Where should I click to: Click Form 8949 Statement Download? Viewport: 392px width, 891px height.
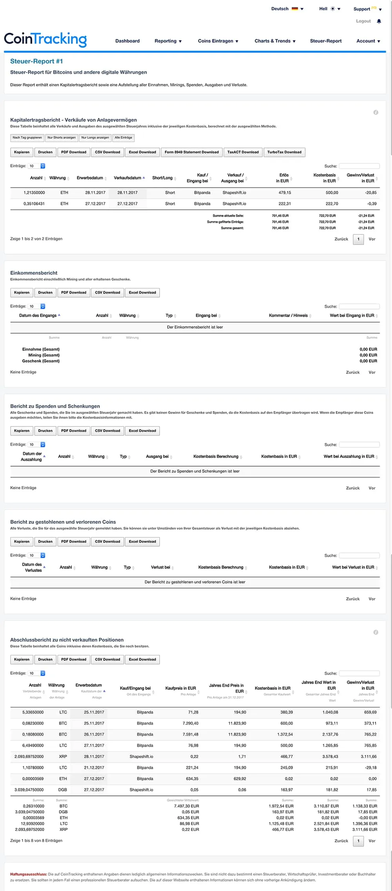[192, 152]
